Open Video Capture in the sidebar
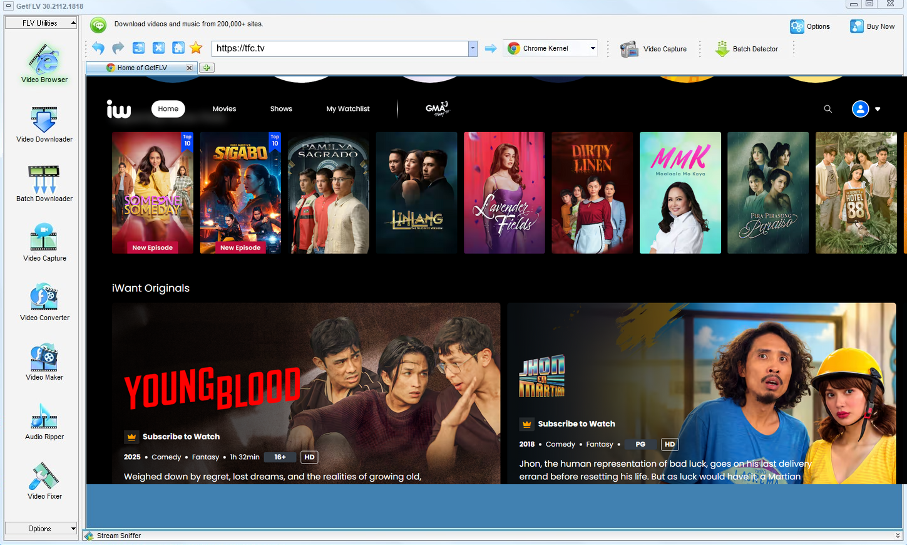Screen dimensions: 907x545 44,242
